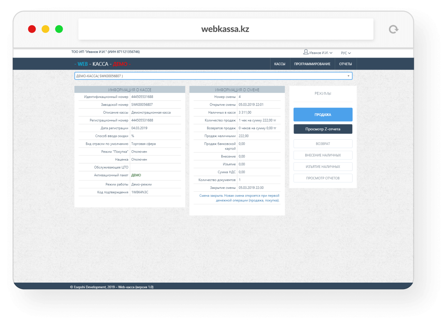Viewport: 448px width, 325px height.
Task: Click the ПРОСМОТР ОТЧЕТОВ button
Action: [x=323, y=178]
